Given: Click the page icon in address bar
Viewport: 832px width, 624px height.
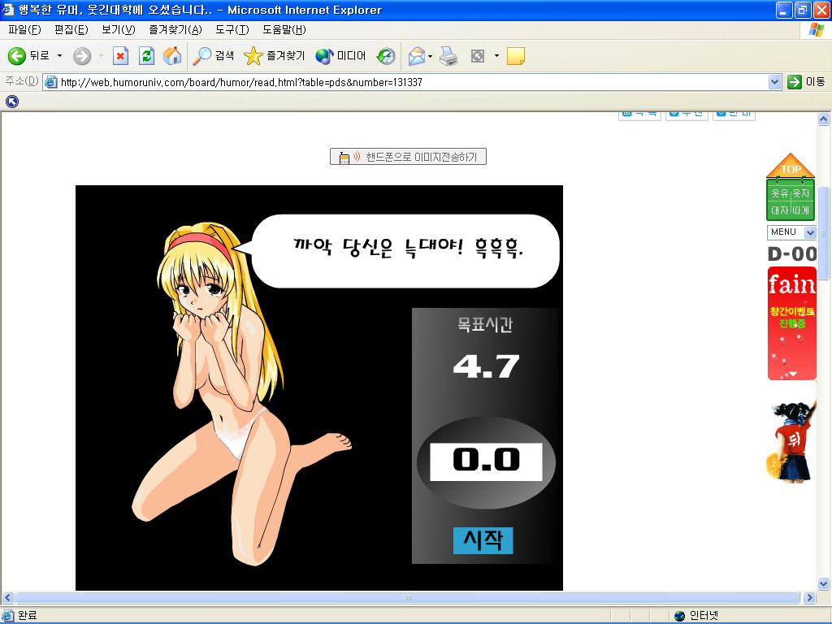Looking at the screenshot, I should pyautogui.click(x=50, y=82).
